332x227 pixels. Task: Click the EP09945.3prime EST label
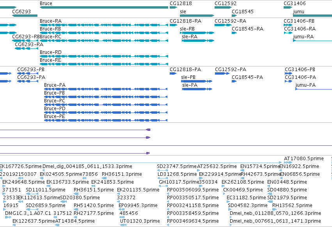(138, 206)
